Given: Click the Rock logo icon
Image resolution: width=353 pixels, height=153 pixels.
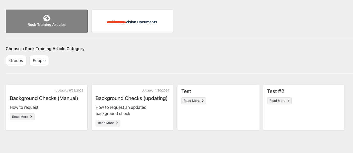Looking at the screenshot, I should click(x=47, y=18).
